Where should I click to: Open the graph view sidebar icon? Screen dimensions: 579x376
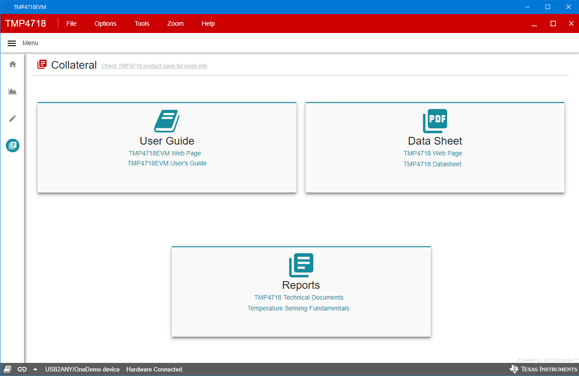(13, 92)
